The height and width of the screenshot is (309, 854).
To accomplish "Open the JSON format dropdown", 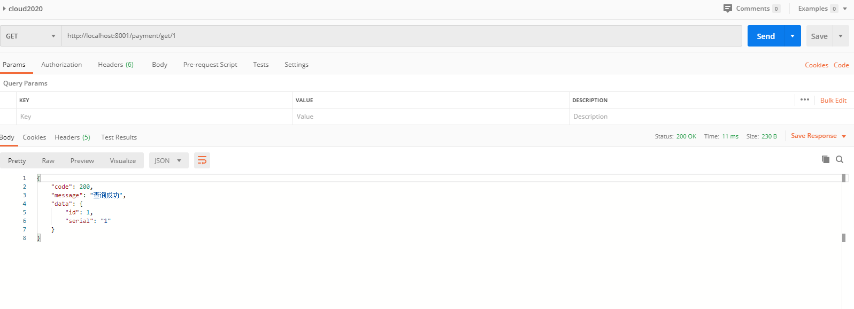I will point(168,160).
